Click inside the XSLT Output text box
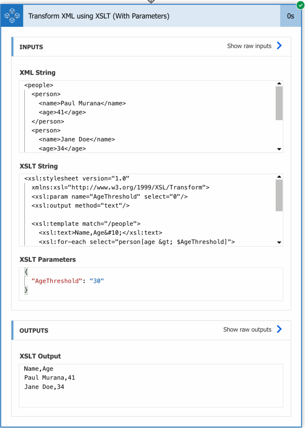The width and height of the screenshot is (305, 428). pos(151,385)
